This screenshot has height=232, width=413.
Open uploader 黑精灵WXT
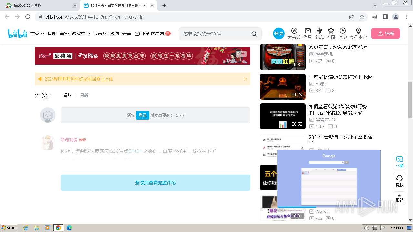pos(327,120)
